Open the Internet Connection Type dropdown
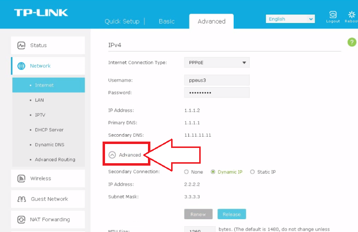 216,62
